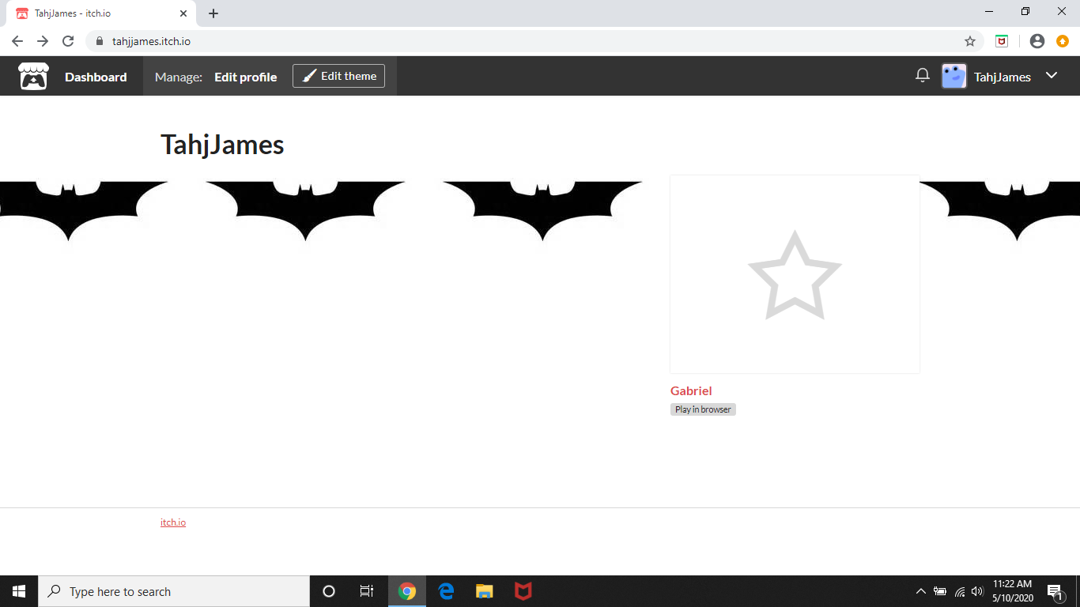
Task: Launch Microsoft Edge from the taskbar
Action: (x=446, y=591)
